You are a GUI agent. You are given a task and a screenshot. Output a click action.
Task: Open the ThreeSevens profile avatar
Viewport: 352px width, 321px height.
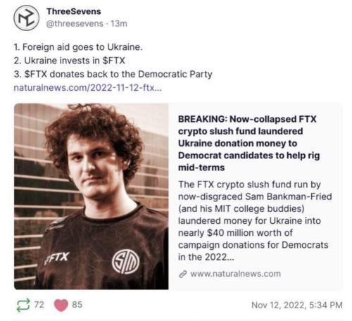tap(26, 18)
